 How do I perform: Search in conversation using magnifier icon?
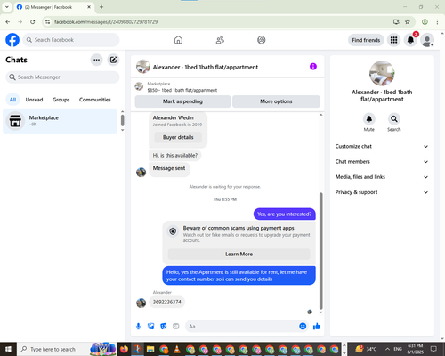coord(394,119)
